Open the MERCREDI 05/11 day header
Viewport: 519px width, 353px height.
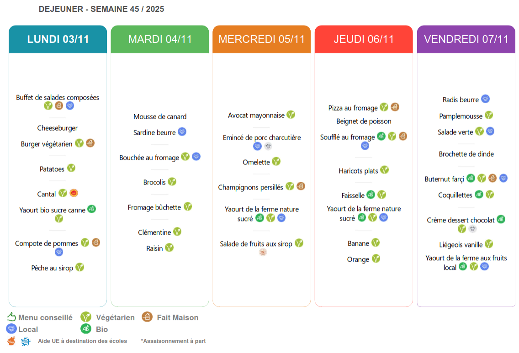261,39
